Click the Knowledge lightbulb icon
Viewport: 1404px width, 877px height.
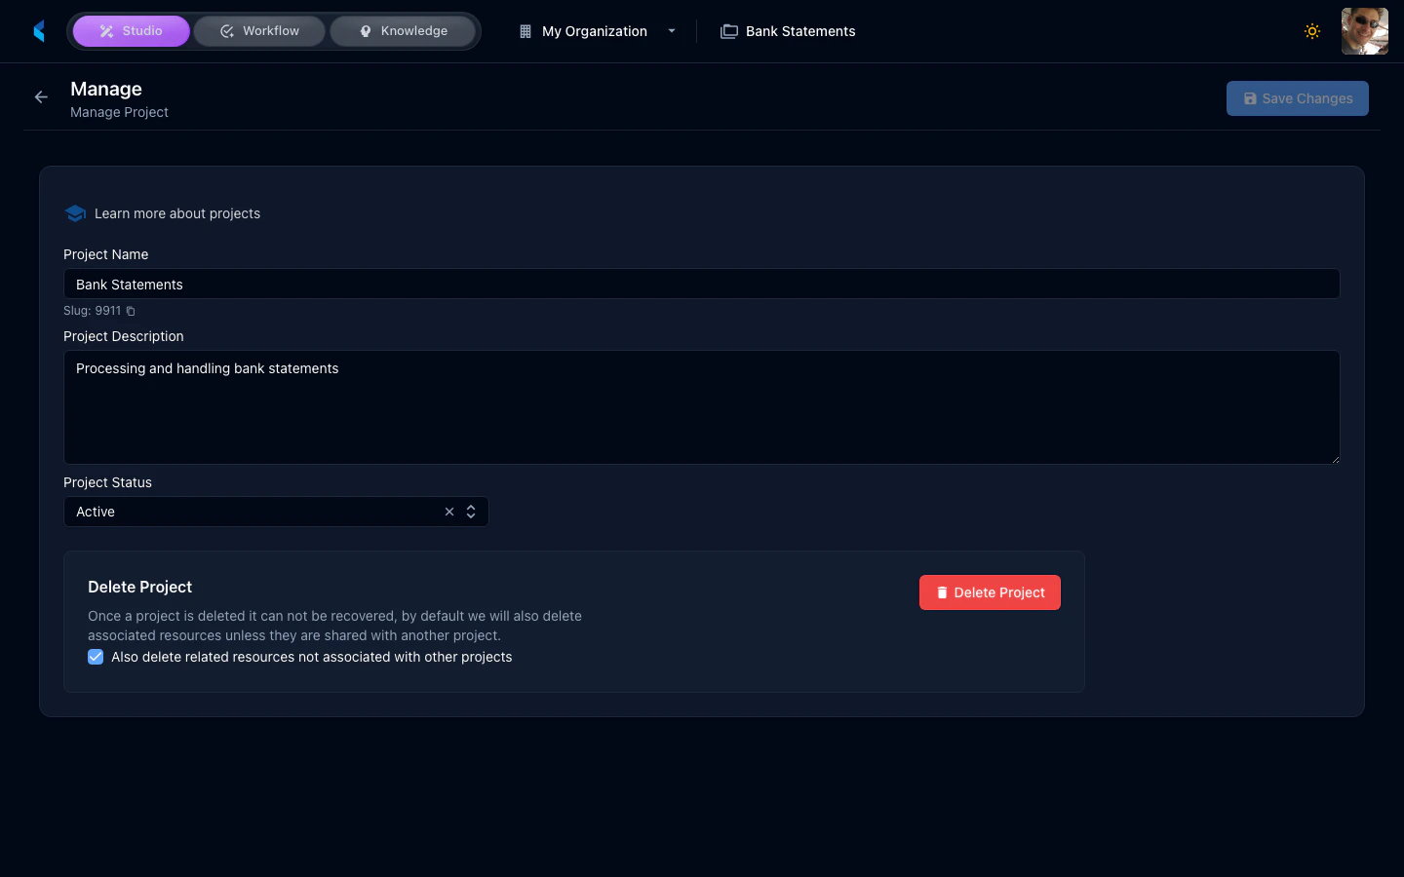[x=366, y=30]
